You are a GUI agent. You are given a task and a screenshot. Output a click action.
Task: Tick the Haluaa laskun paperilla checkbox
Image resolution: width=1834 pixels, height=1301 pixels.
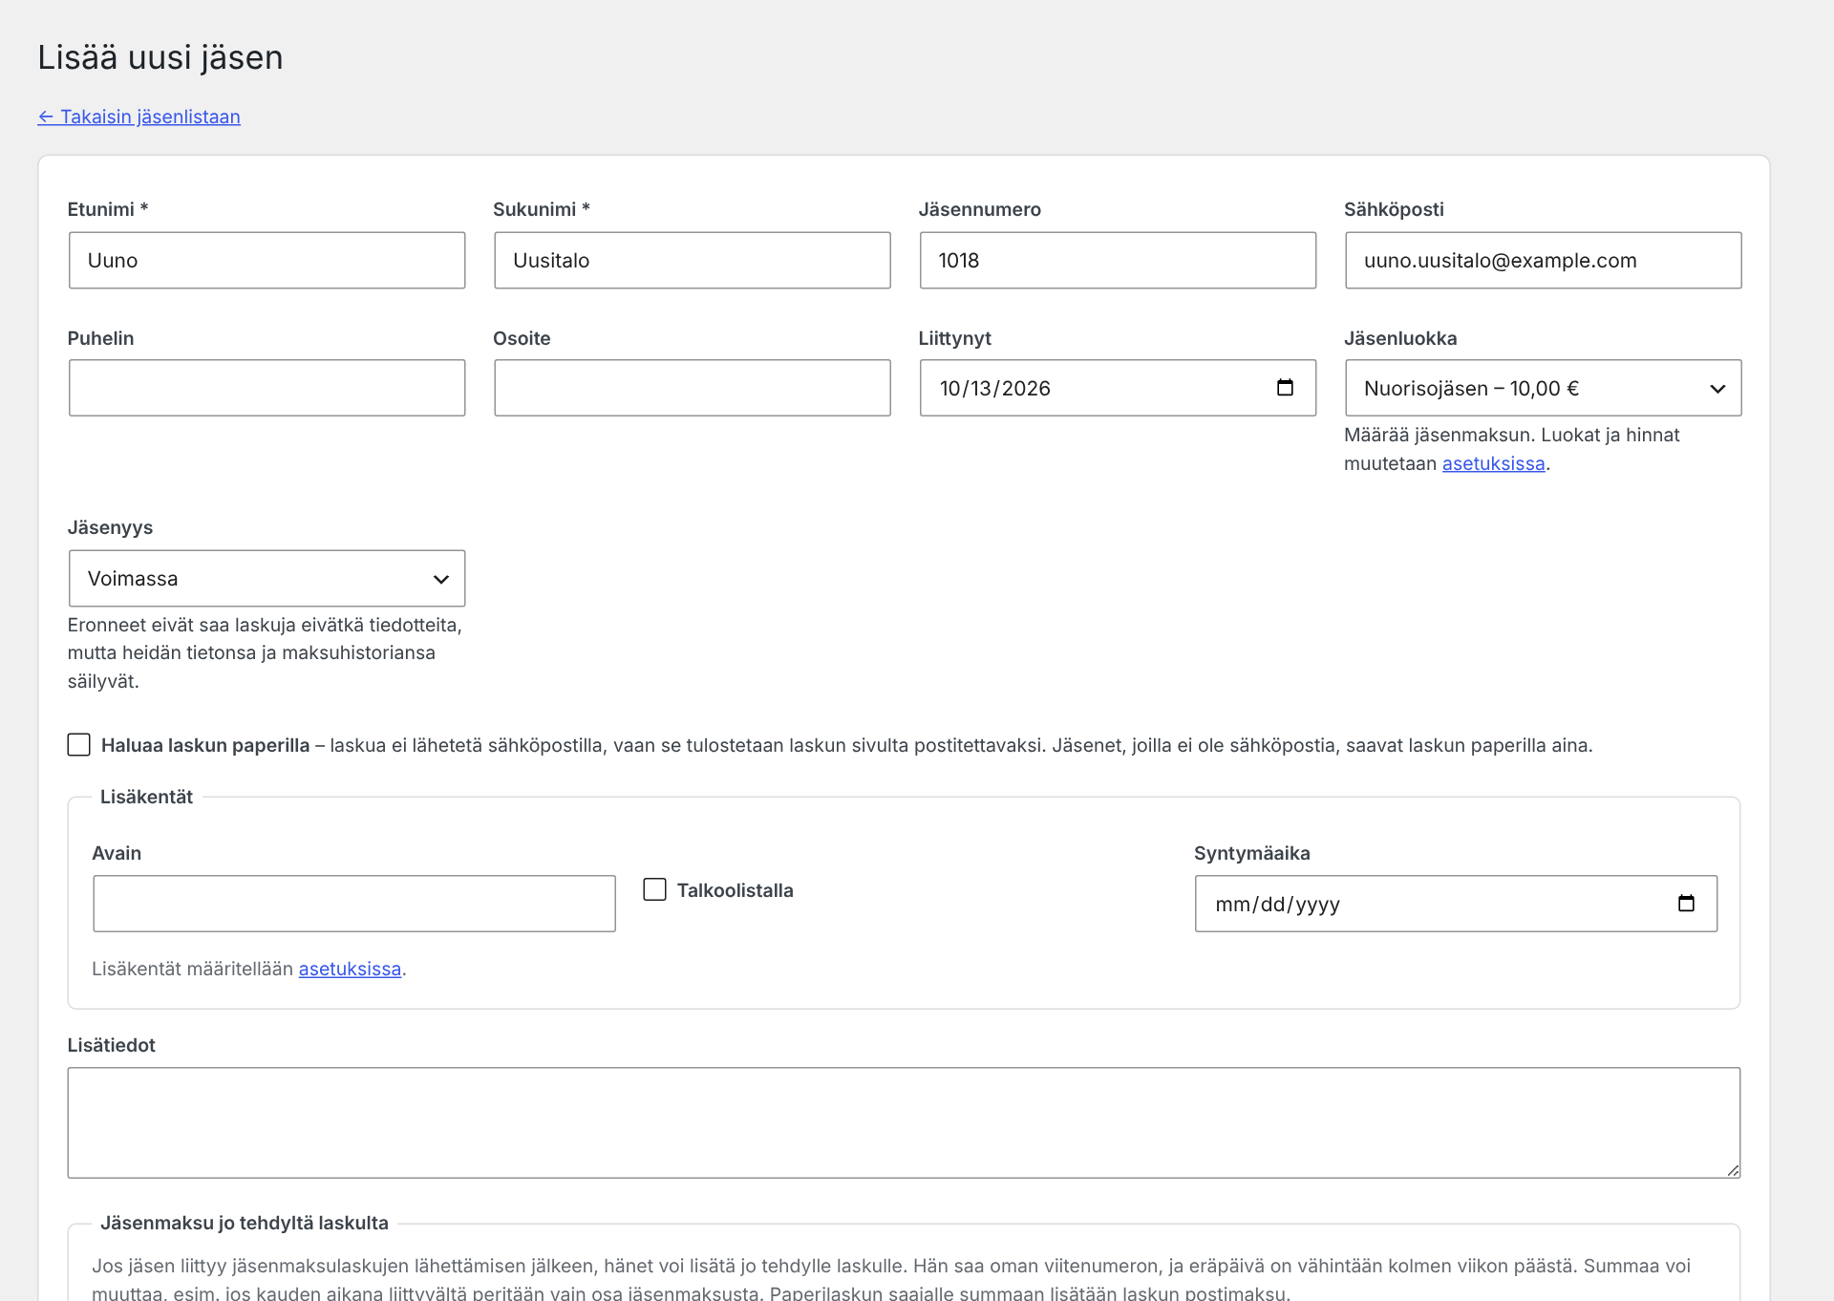pos(79,745)
